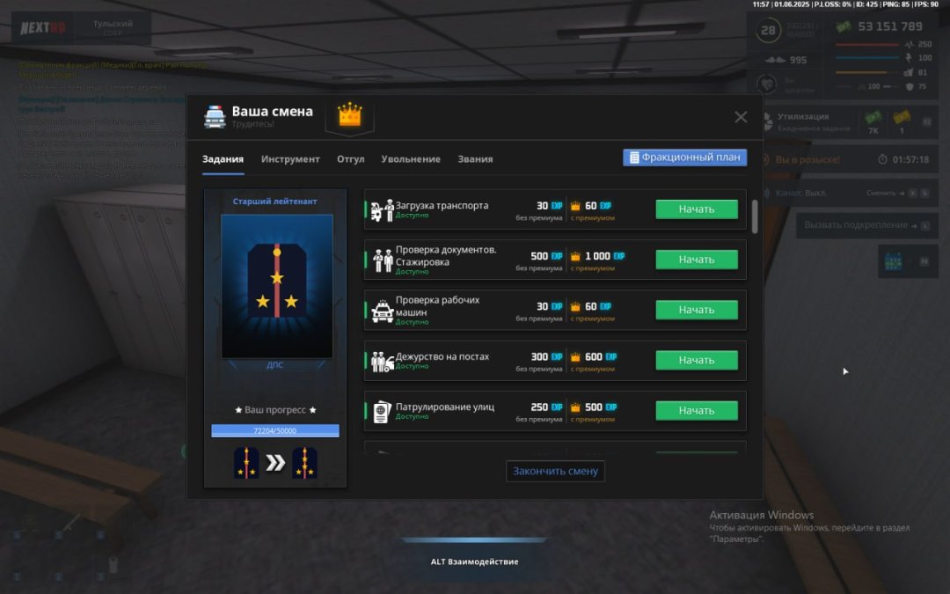Start the Загрузка транспорта task
The width and height of the screenshot is (950, 594).
coord(697,209)
